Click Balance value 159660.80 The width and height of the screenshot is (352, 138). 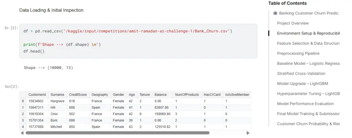(x=162, y=114)
